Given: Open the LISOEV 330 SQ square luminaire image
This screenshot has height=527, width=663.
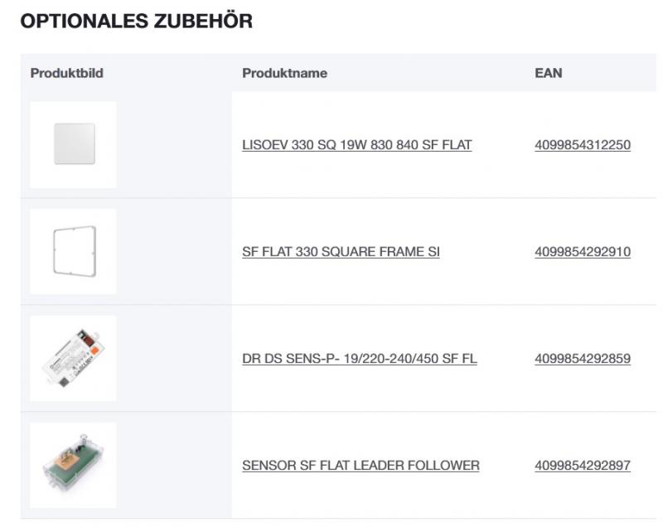Looking at the screenshot, I should coord(74,145).
